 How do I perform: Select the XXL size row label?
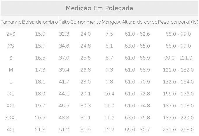11,106
